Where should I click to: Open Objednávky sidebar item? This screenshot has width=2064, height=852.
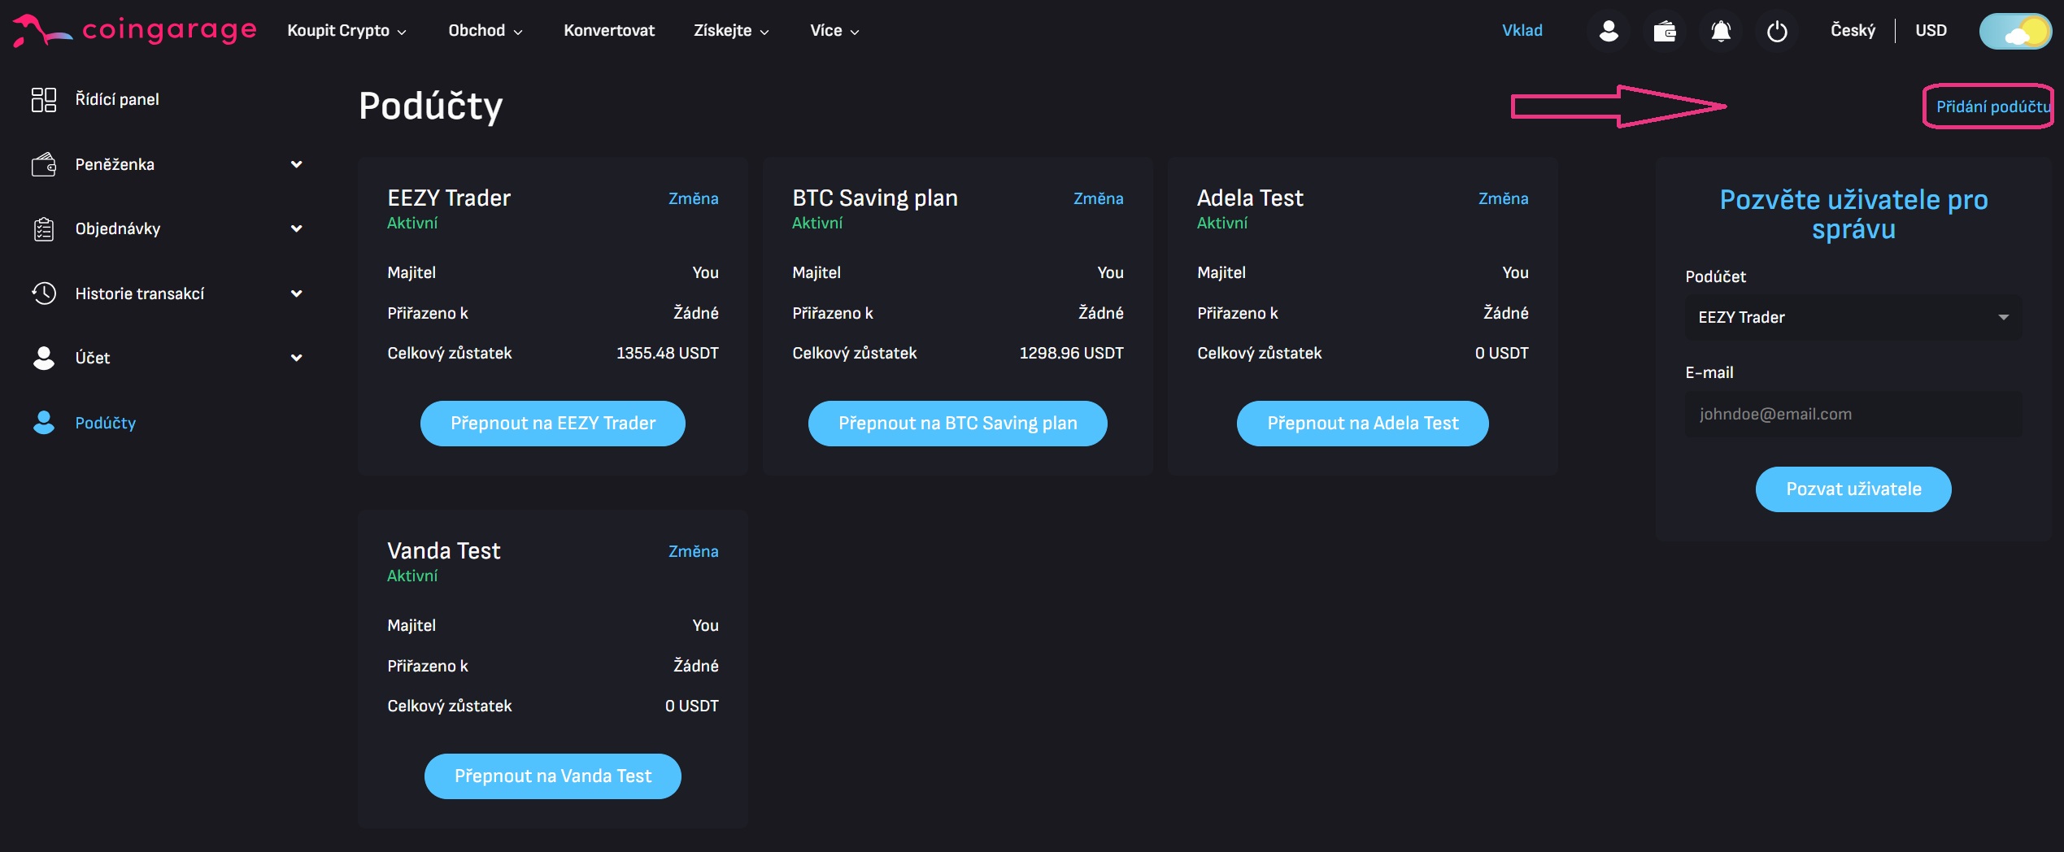tap(118, 228)
